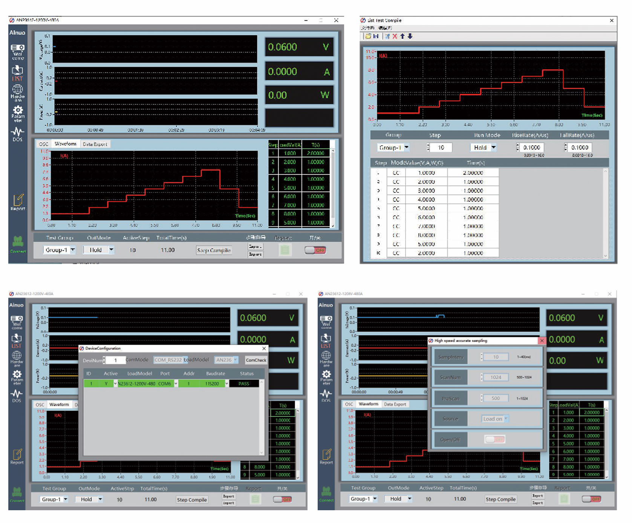This screenshot has height=523, width=632.
Task: Click the open folder icon in List Test Compile
Action: (368, 36)
